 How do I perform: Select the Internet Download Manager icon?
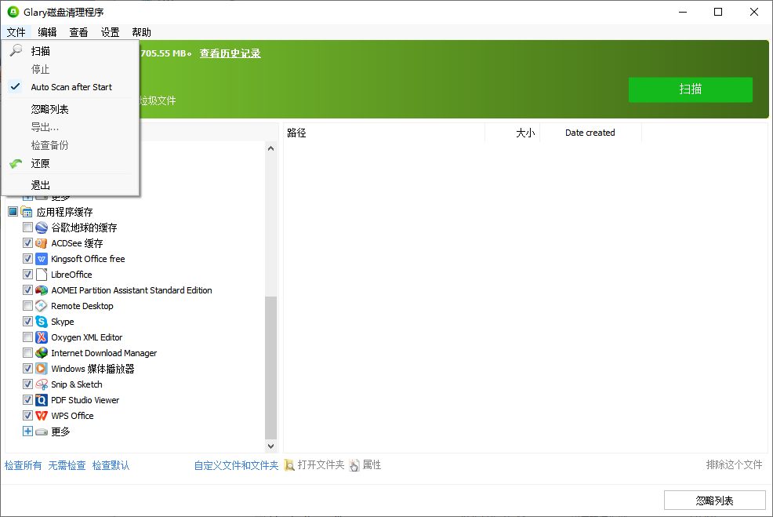[x=41, y=352]
